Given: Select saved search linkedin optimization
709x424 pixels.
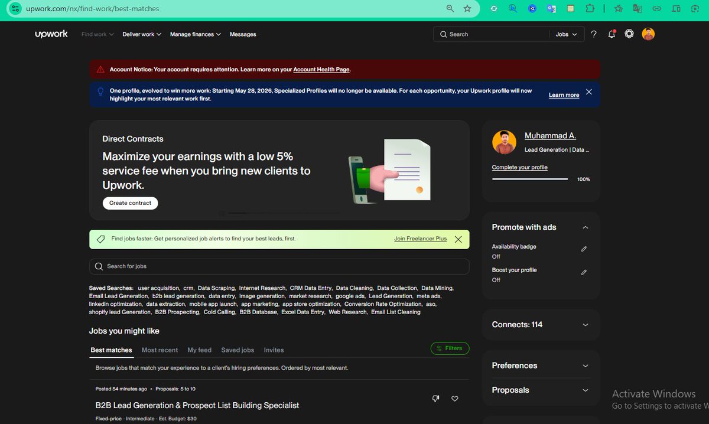Looking at the screenshot, I should [115, 304].
